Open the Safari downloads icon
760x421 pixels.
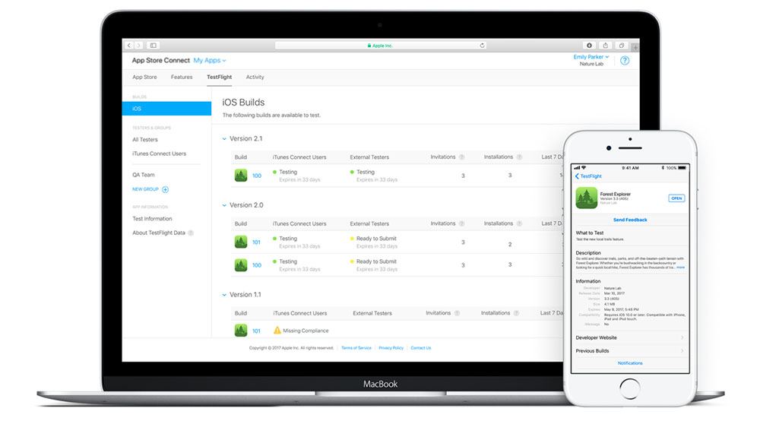point(590,46)
